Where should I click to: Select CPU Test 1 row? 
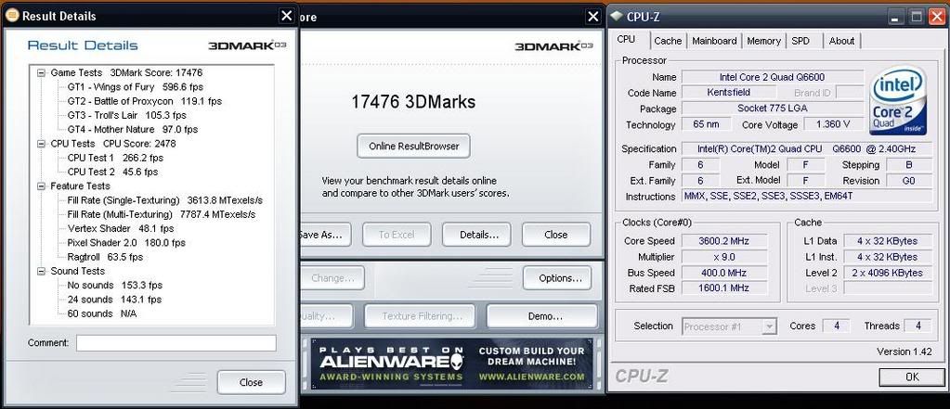pyautogui.click(x=115, y=158)
